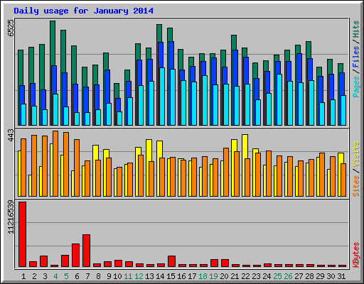Image resolution: width=364 pixels, height=284 pixels.
Task: Click the yellow Sites bar for day 2
Action: pos(30,185)
